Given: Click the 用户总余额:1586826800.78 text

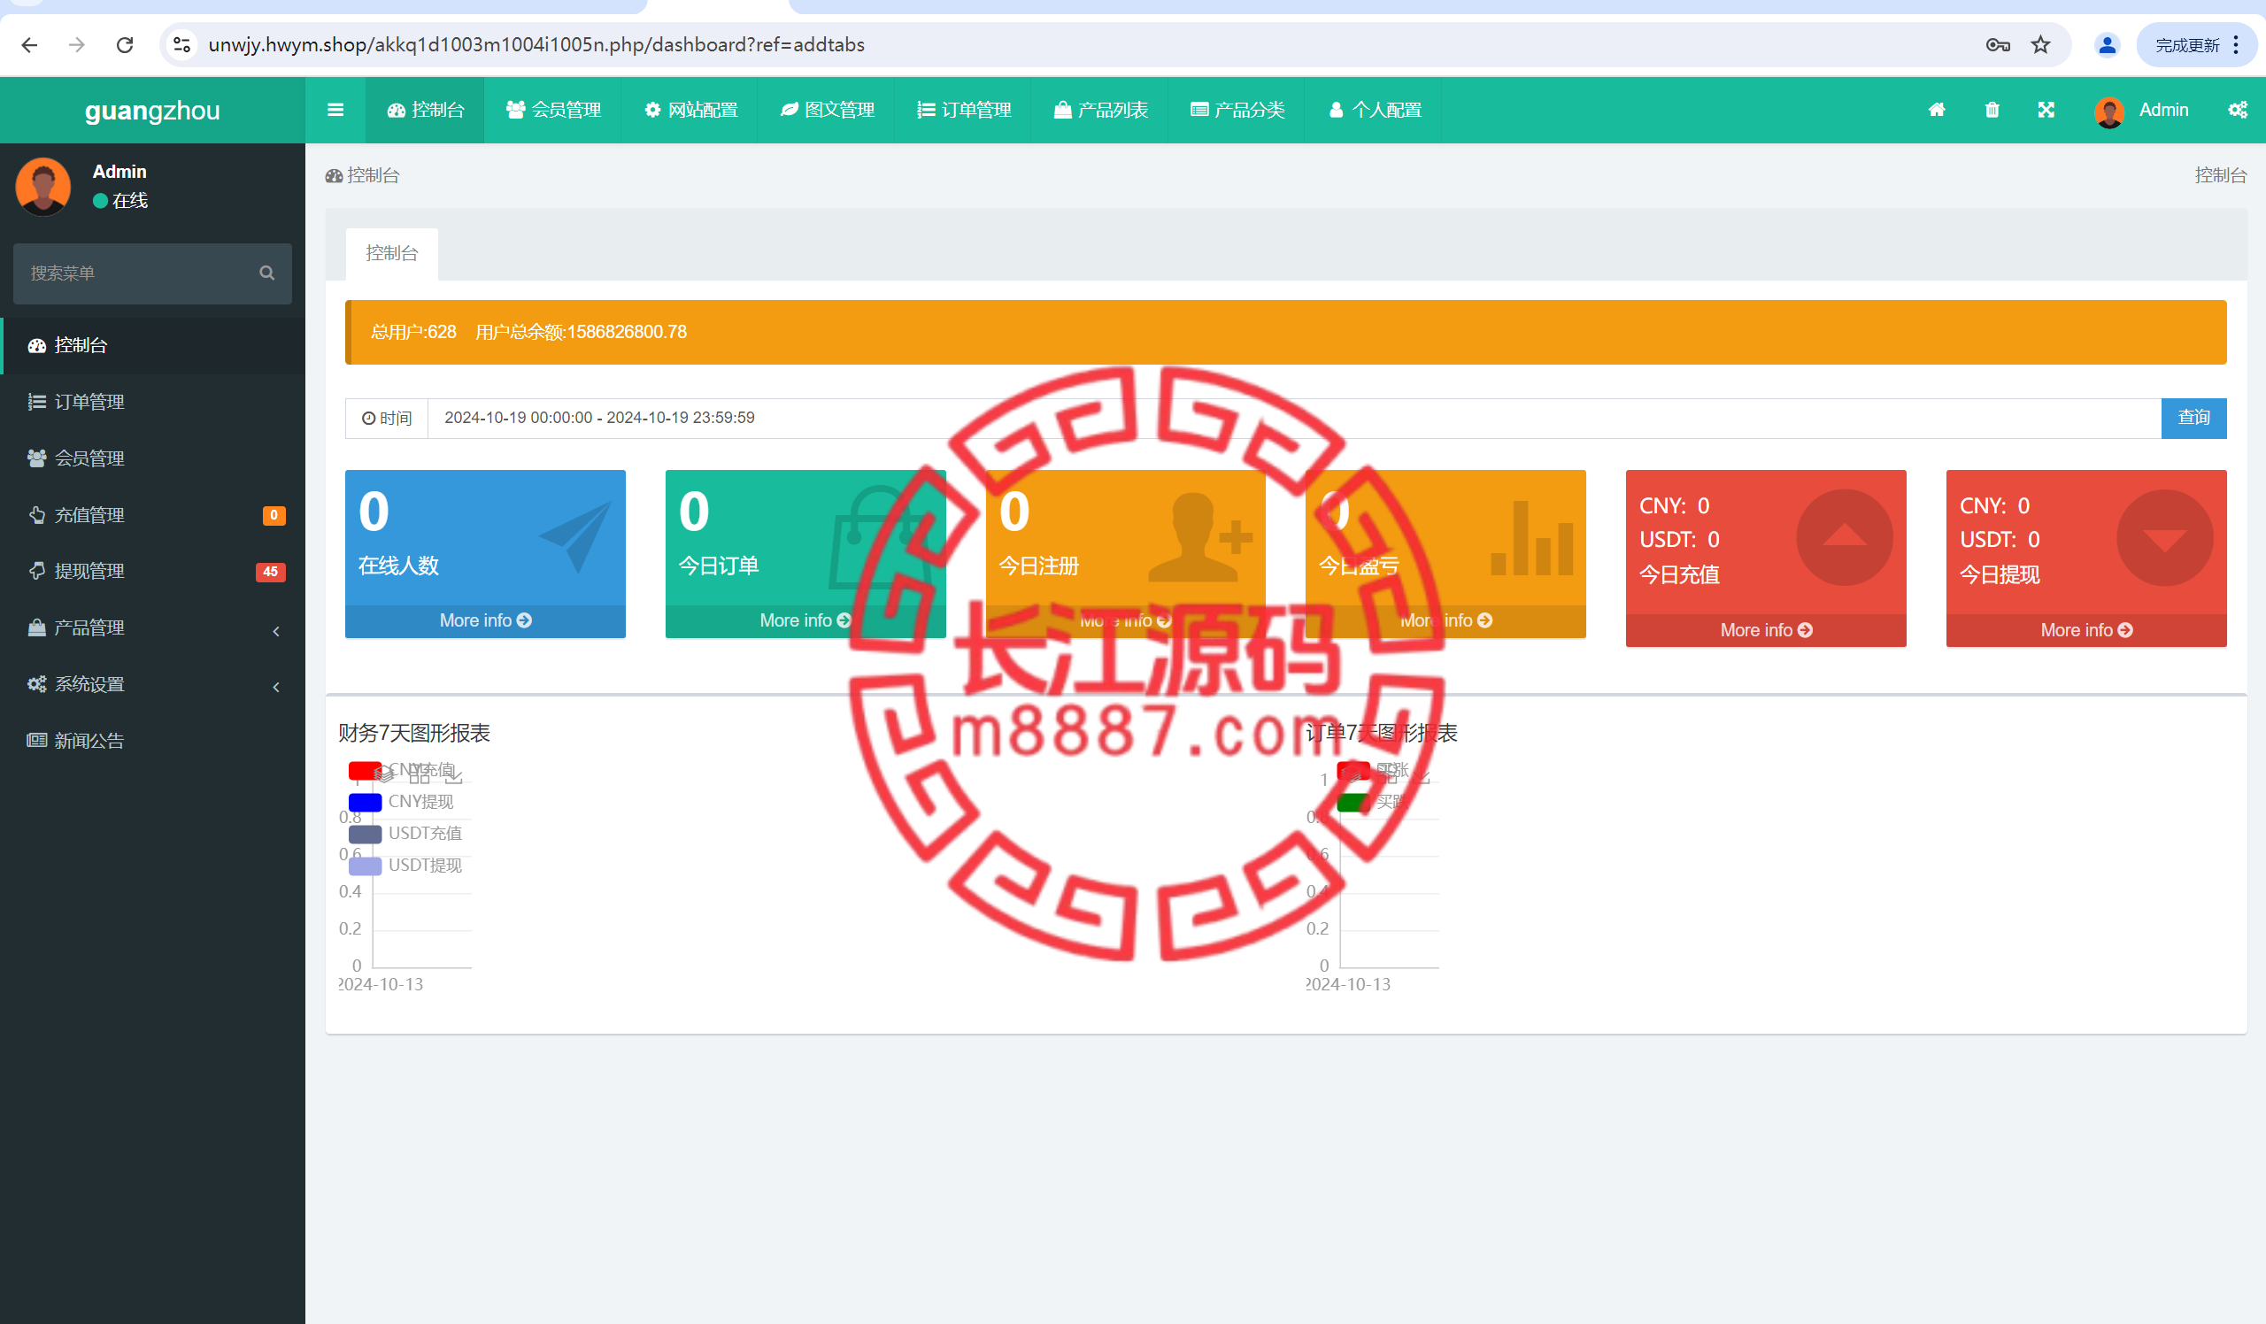Looking at the screenshot, I should click(x=581, y=332).
